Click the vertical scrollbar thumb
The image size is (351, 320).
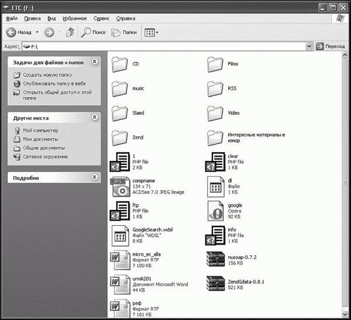(345, 183)
